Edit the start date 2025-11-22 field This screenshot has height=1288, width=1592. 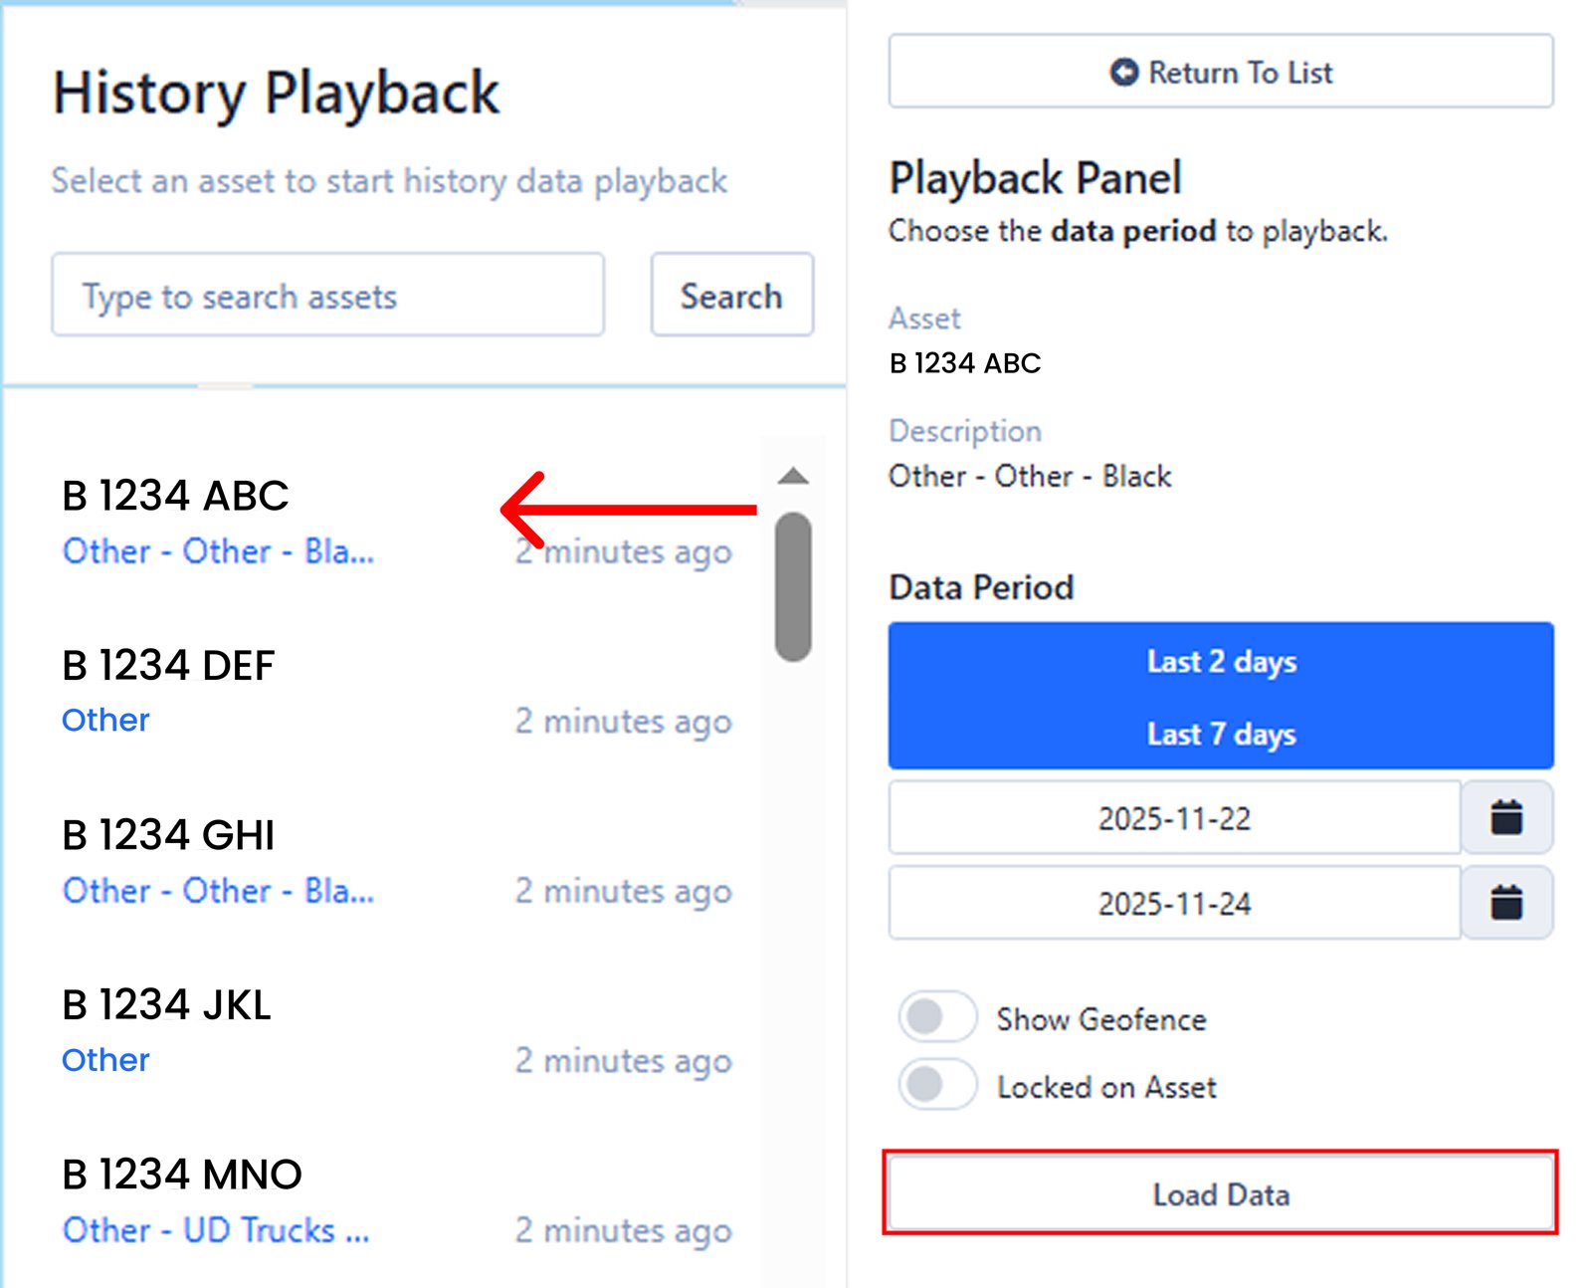click(x=1174, y=818)
